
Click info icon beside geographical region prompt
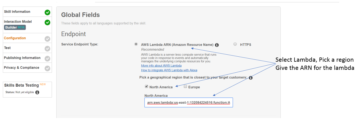(x=251, y=78)
